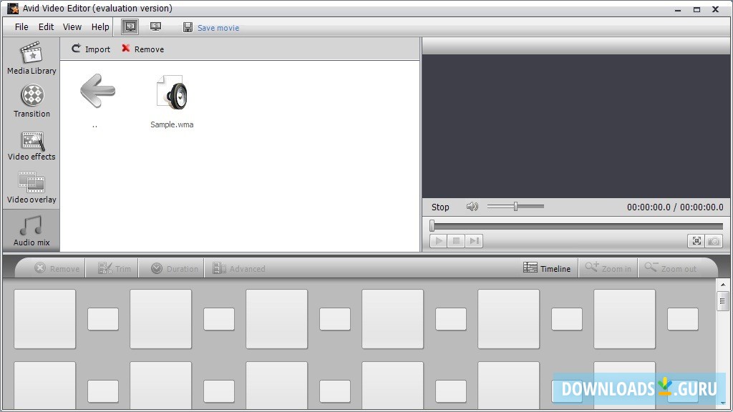Select the first transition slot
733x412 pixels.
point(103,319)
